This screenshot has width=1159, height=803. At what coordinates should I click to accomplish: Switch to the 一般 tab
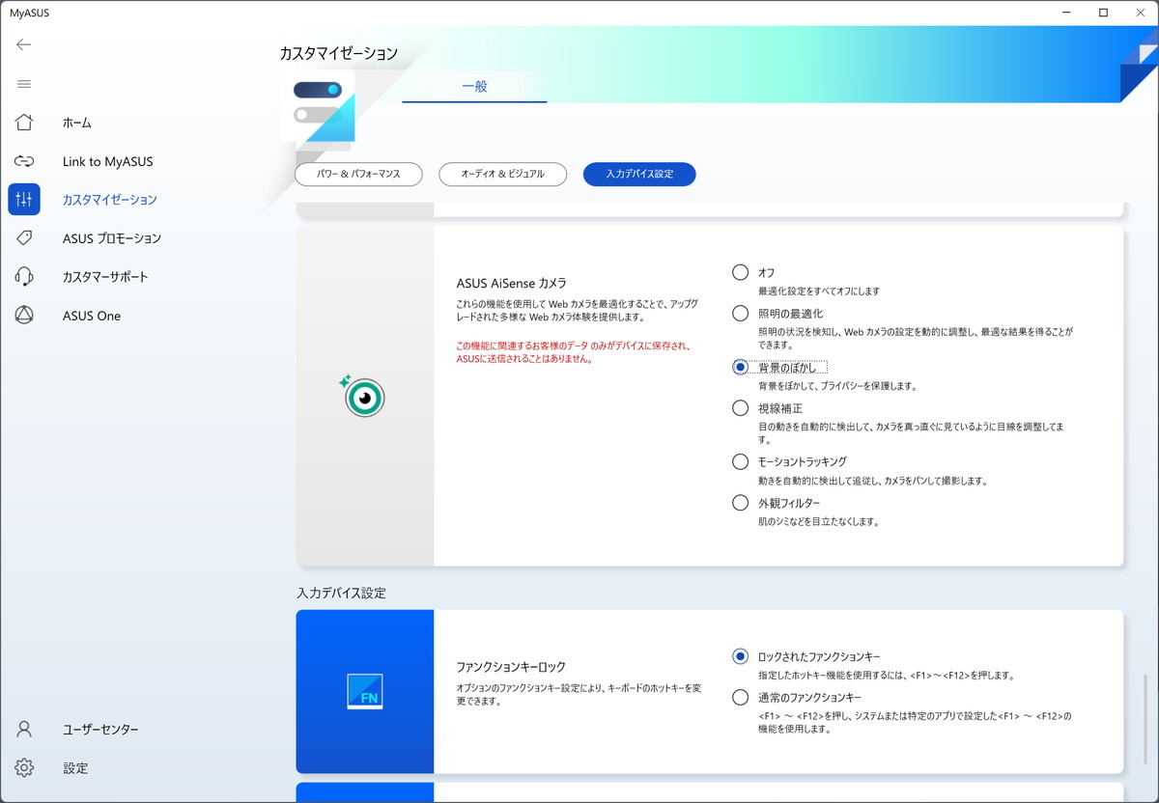click(x=474, y=86)
